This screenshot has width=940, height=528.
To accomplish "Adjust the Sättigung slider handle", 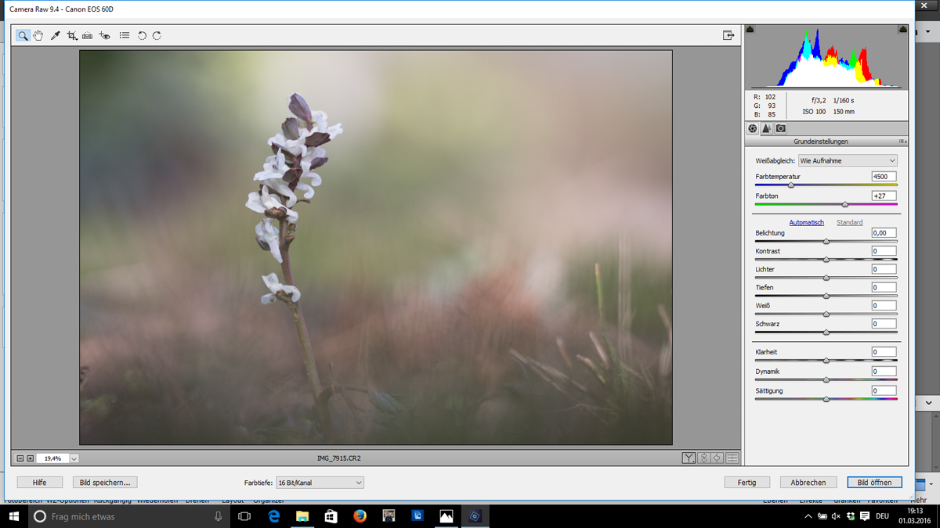I will pyautogui.click(x=826, y=399).
